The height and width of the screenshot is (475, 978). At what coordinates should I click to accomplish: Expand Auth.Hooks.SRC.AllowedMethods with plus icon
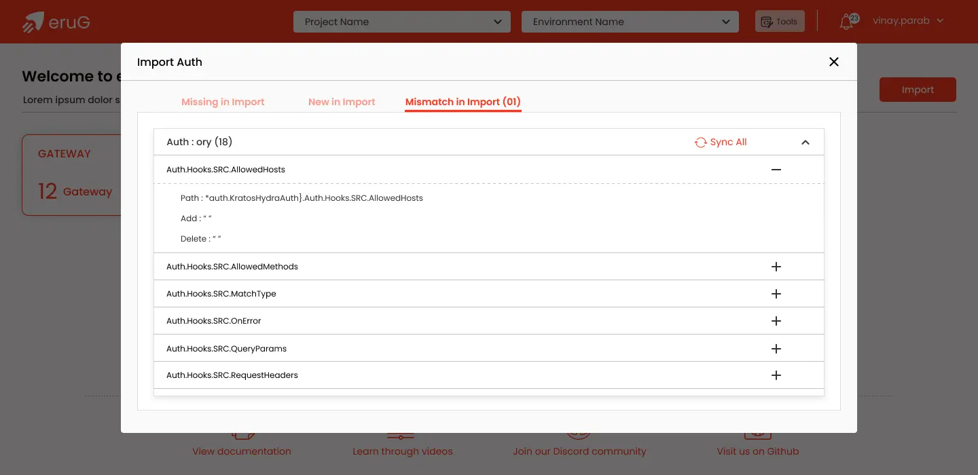776,267
